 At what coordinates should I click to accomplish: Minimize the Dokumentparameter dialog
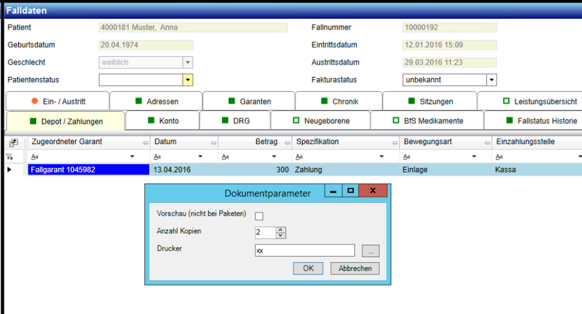pos(333,191)
